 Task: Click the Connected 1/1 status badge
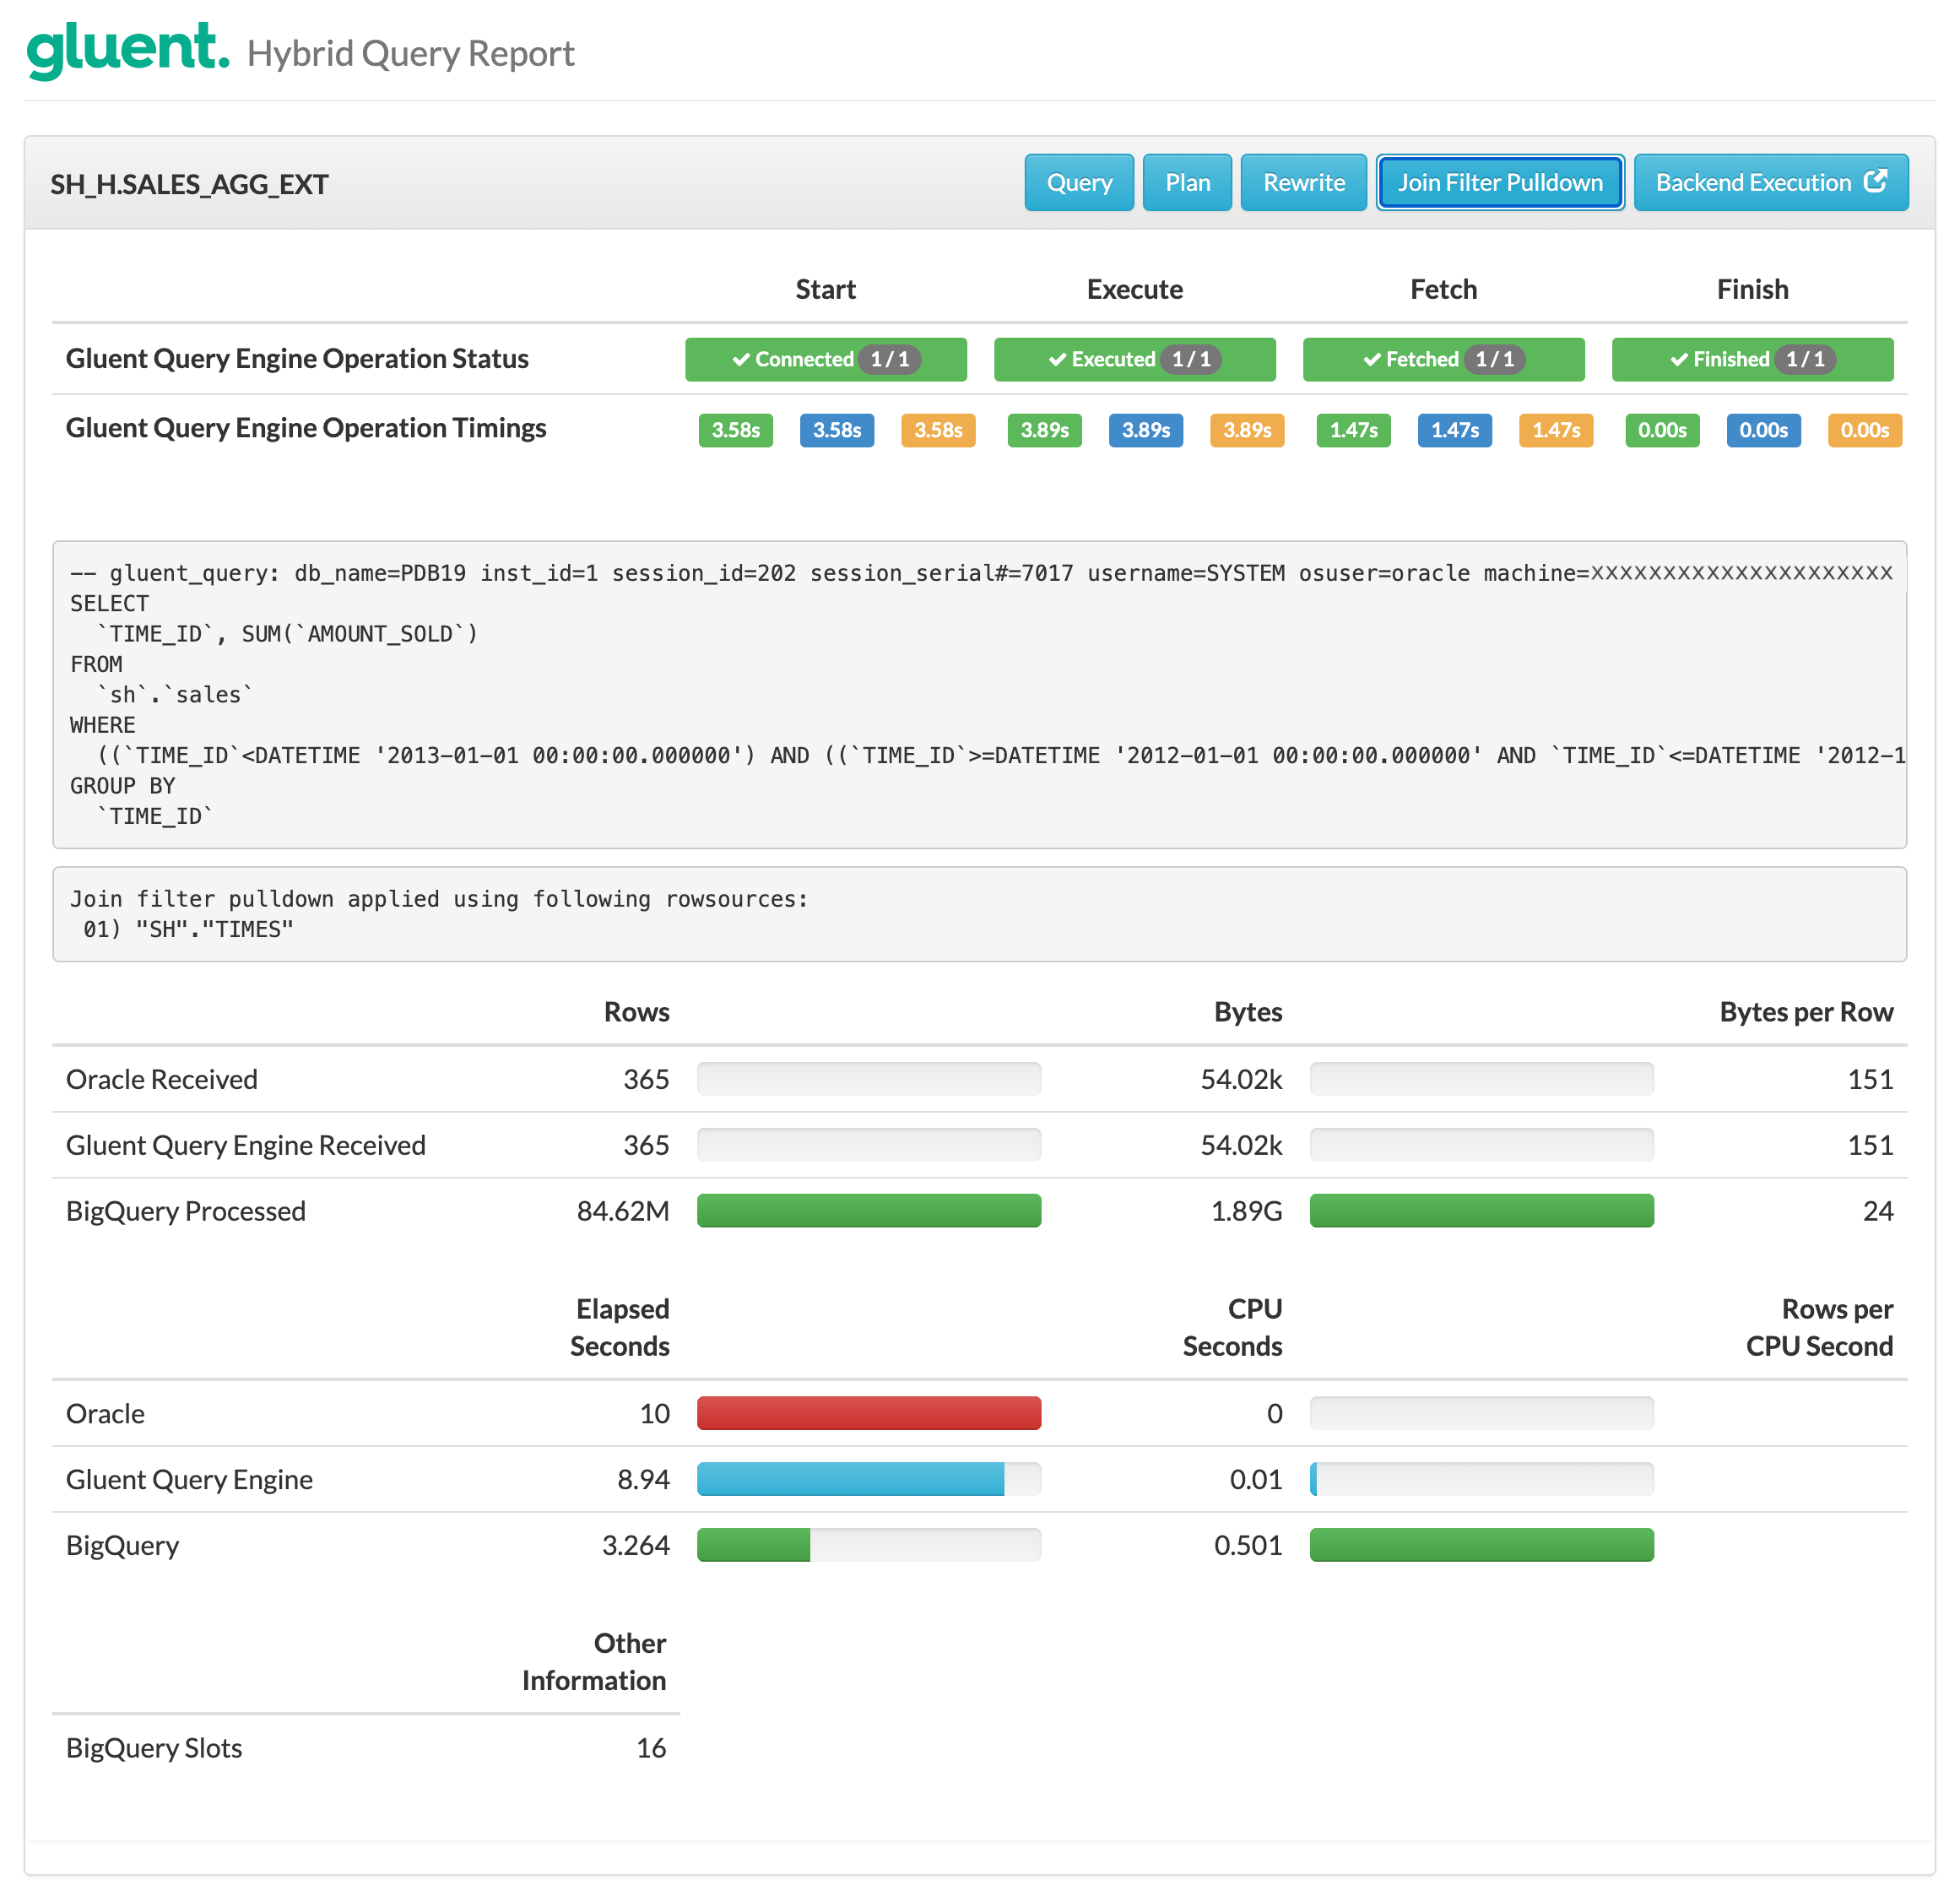tap(826, 359)
